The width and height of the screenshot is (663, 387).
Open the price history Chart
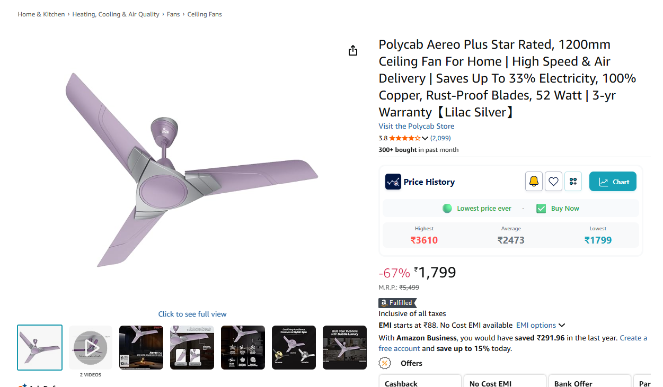613,182
